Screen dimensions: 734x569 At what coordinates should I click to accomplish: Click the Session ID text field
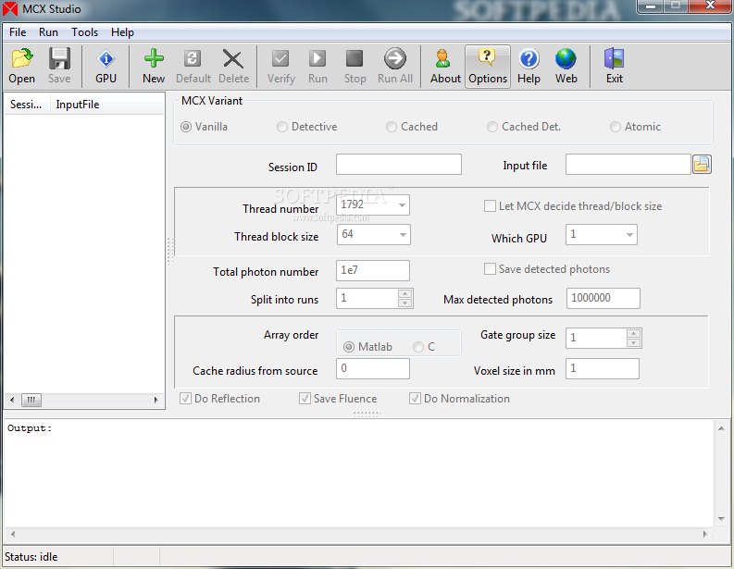398,165
